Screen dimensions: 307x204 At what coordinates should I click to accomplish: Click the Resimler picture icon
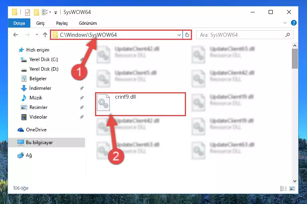pyautogui.click(x=24, y=107)
